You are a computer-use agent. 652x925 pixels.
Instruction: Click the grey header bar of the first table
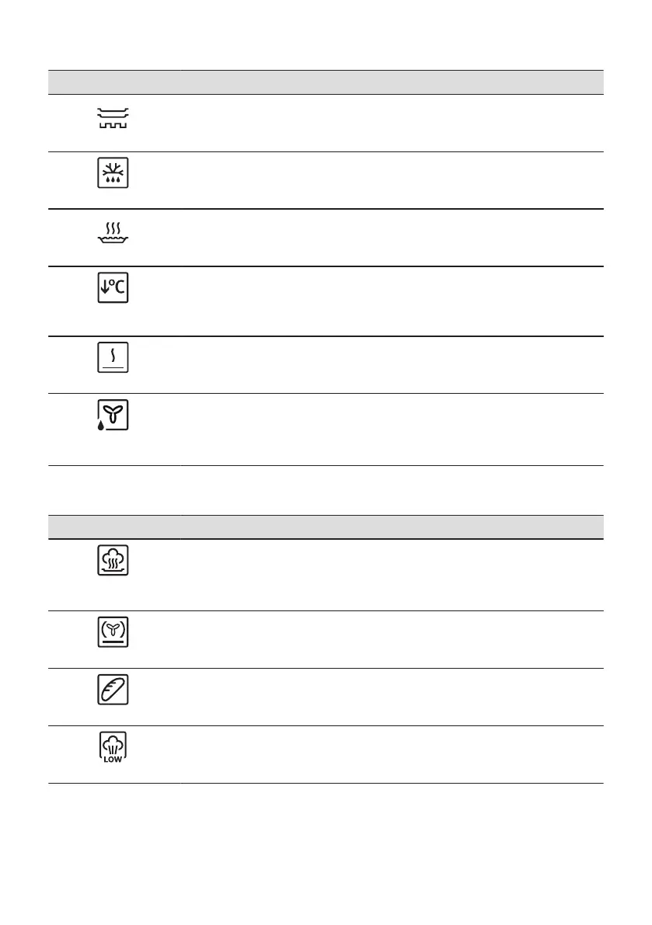click(326, 82)
